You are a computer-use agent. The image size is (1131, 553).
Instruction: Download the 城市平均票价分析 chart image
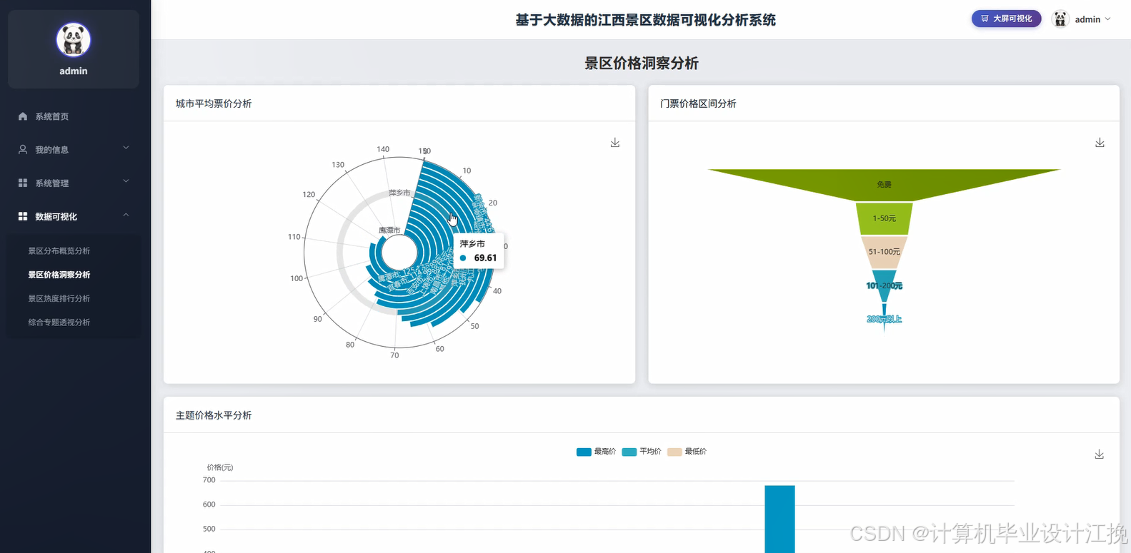click(615, 143)
